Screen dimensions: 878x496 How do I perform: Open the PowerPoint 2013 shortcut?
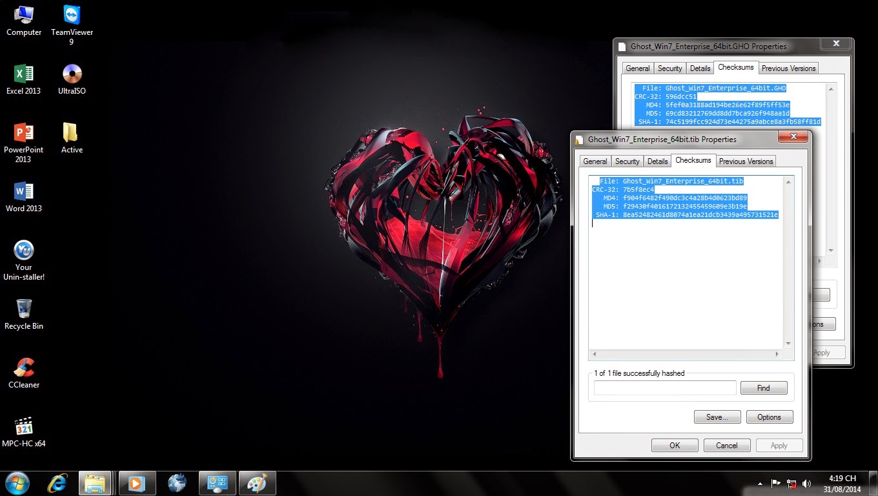click(x=24, y=132)
